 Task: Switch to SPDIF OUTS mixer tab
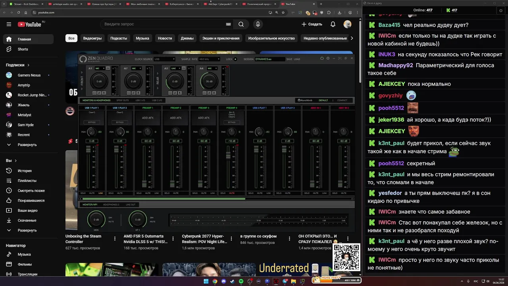click(x=123, y=100)
